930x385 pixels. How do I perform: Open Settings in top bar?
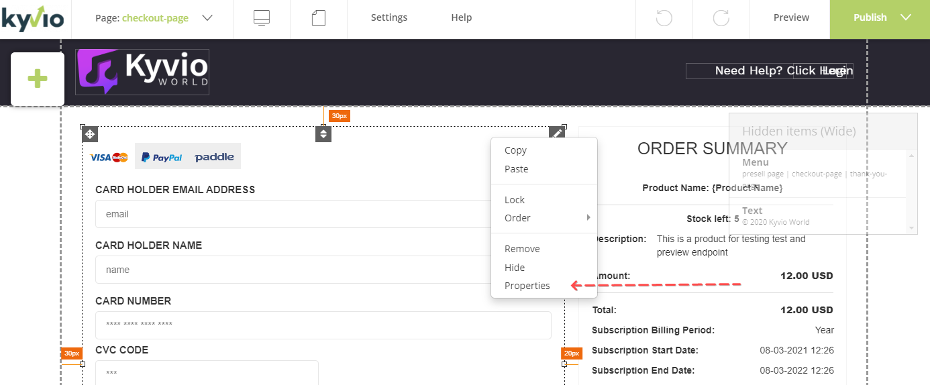389,17
